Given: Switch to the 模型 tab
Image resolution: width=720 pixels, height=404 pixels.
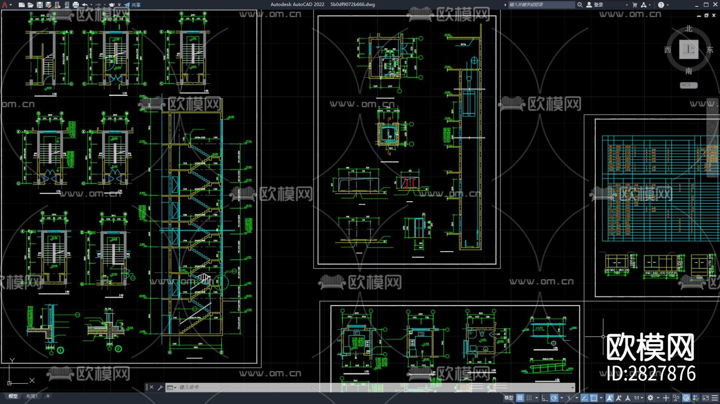Looking at the screenshot, I should pyautogui.click(x=13, y=396).
